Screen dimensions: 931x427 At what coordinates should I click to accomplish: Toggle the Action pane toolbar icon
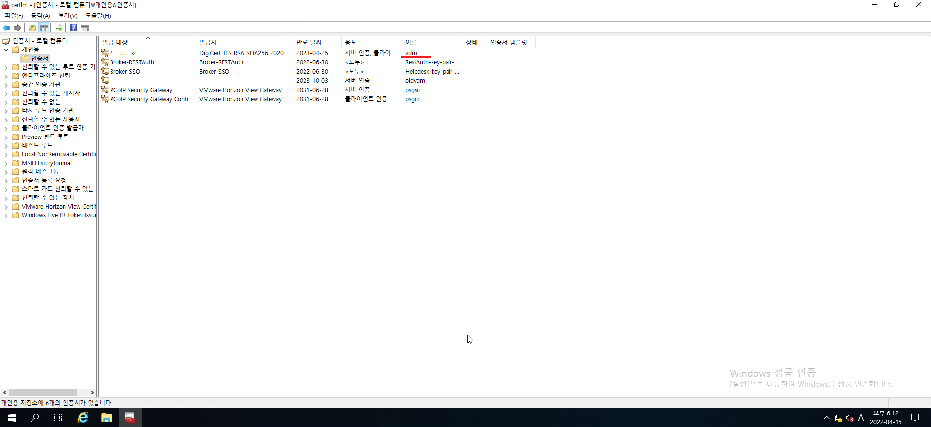(x=85, y=28)
